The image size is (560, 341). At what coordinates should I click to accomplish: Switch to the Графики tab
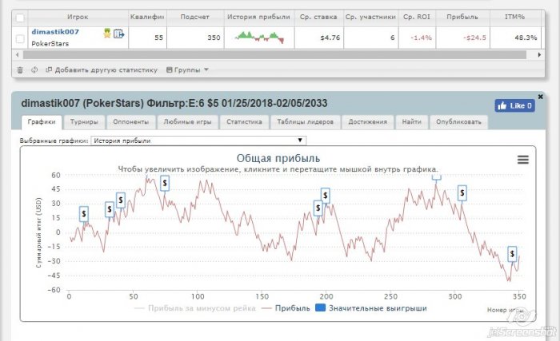click(42, 122)
